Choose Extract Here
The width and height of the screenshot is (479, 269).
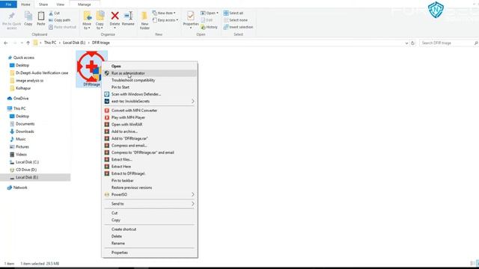[x=150, y=167]
